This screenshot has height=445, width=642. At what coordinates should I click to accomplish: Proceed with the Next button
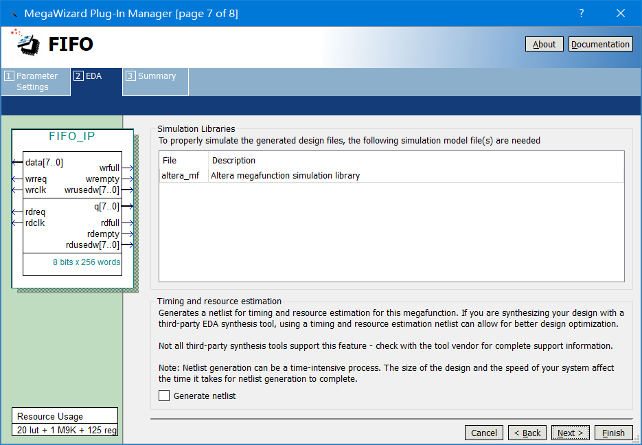571,433
